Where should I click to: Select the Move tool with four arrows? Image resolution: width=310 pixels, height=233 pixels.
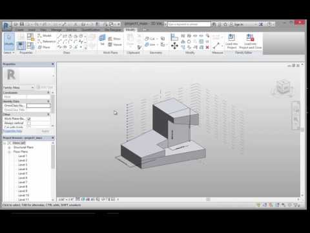174,46
